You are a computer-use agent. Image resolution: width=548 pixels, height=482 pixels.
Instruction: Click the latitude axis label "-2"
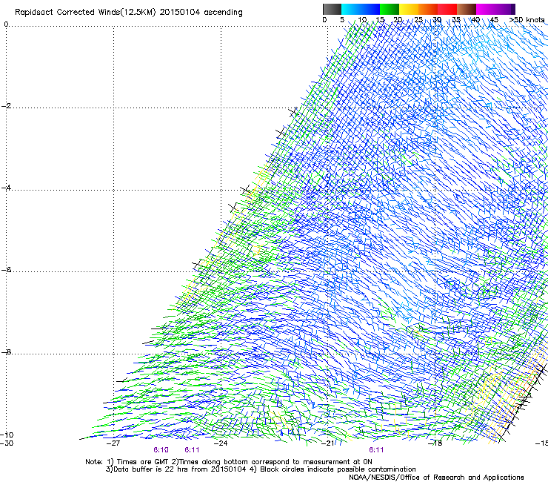[6, 106]
